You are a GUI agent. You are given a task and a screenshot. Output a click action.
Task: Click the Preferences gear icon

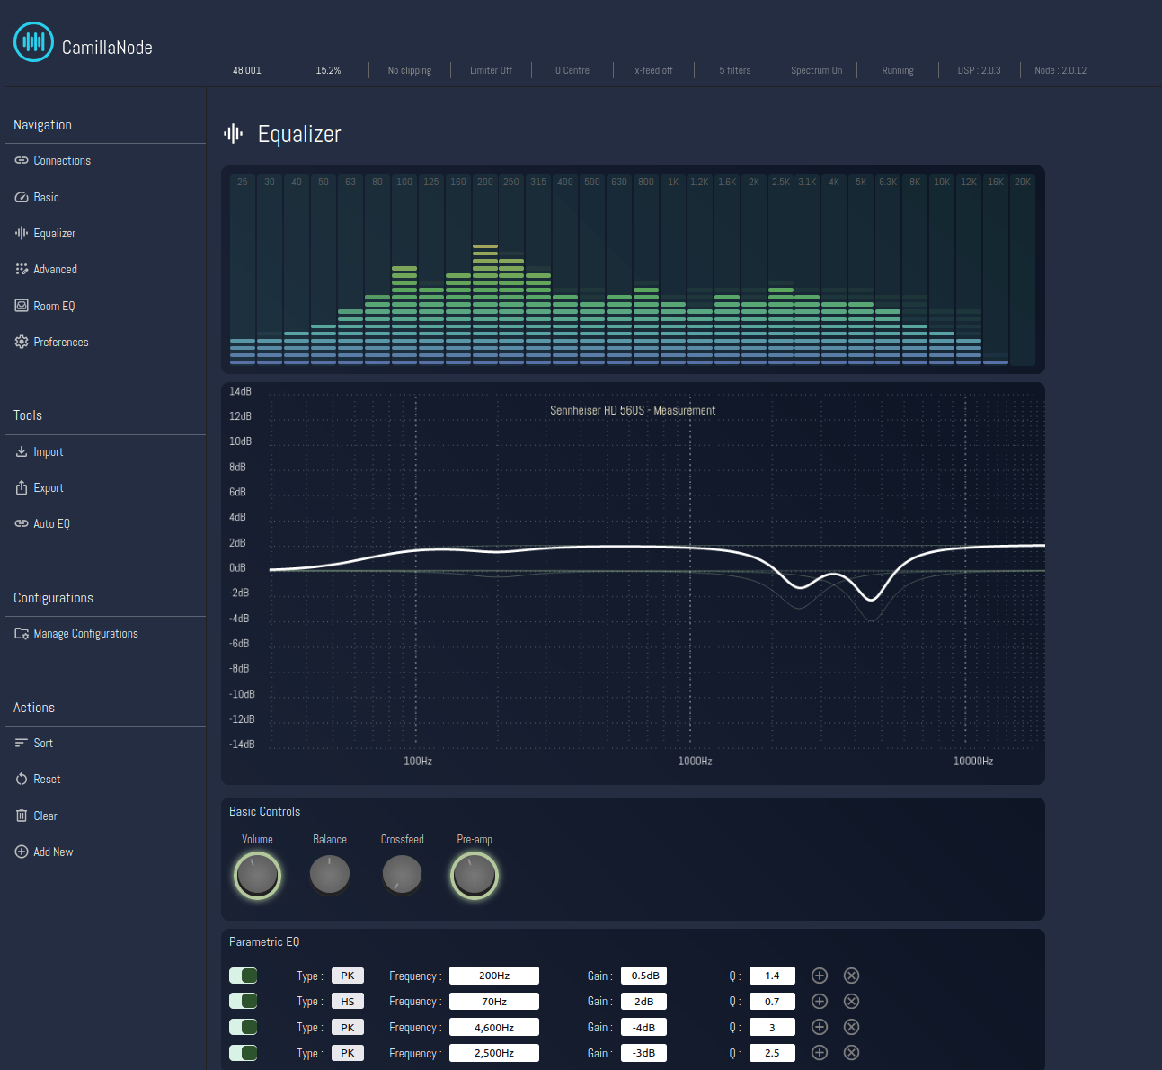click(x=22, y=342)
